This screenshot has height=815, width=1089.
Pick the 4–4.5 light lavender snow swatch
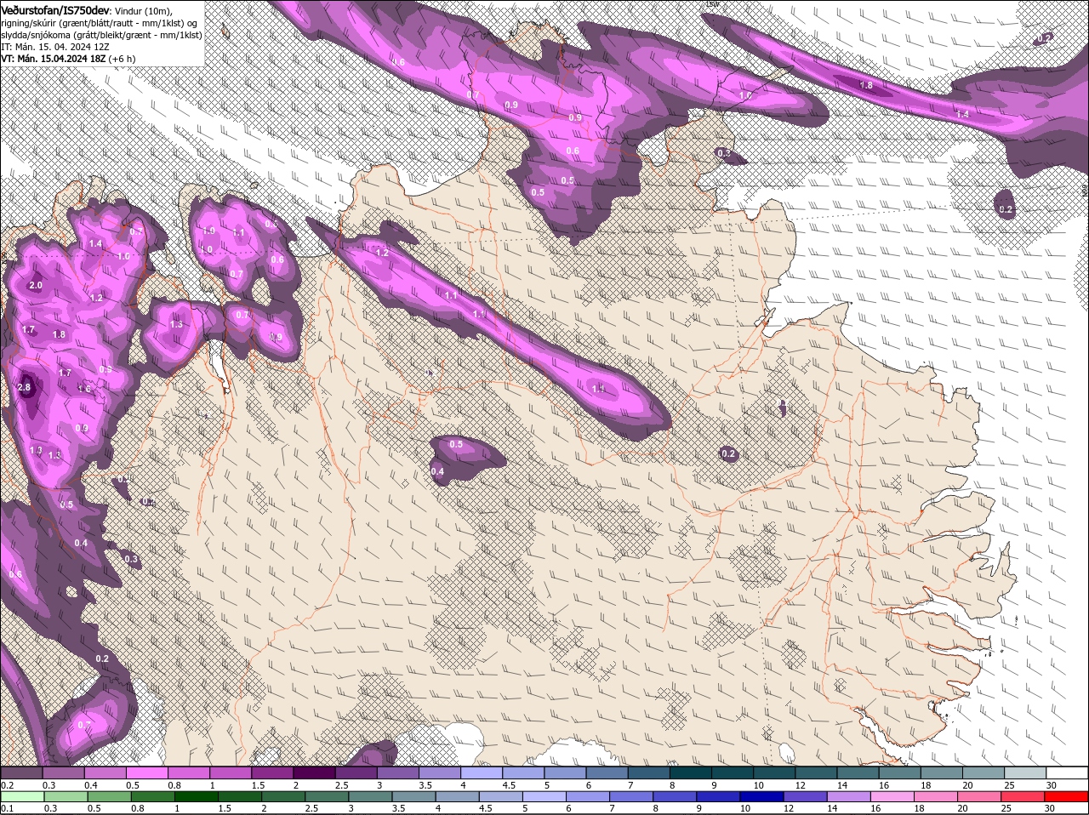482,773
